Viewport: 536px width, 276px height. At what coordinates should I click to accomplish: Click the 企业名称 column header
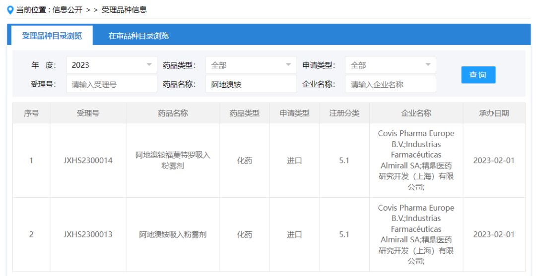(x=416, y=113)
